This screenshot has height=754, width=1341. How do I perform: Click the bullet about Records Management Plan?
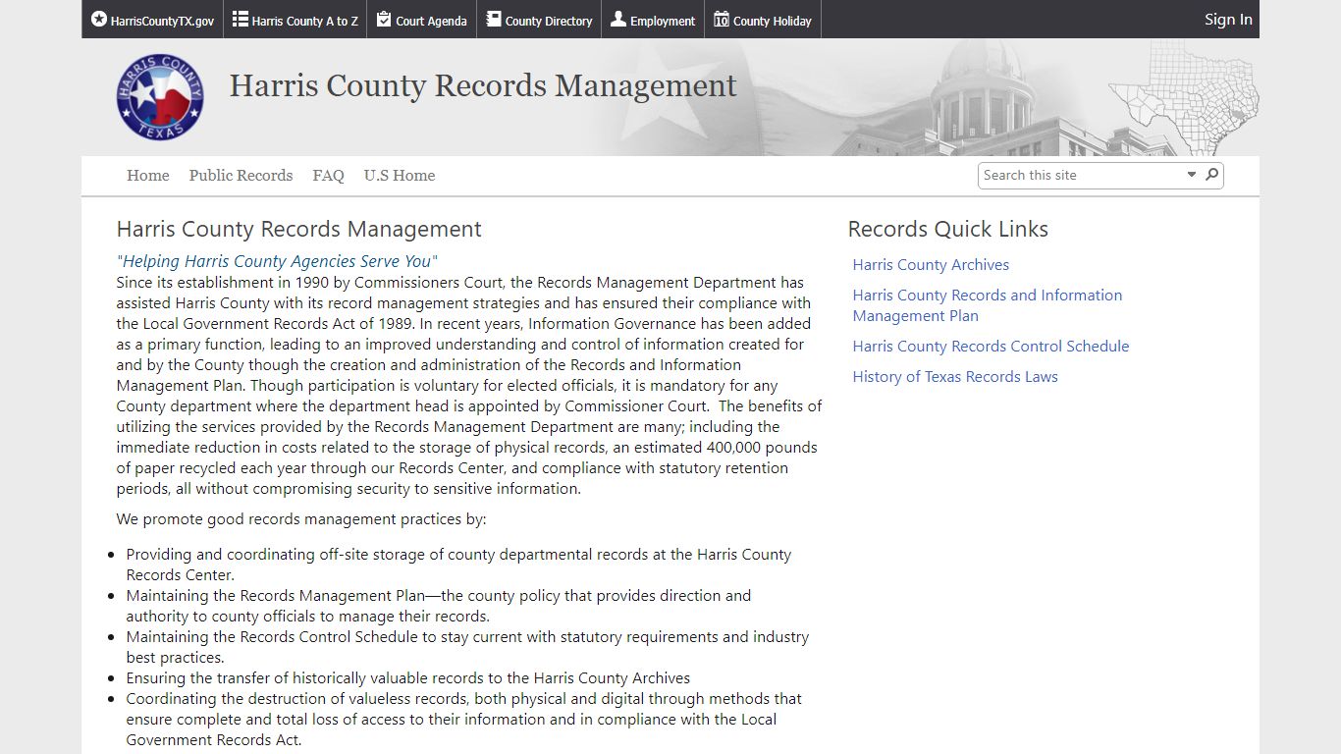coord(439,606)
